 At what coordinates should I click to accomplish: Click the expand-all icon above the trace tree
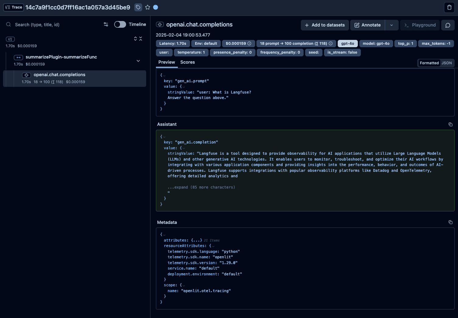136,39
